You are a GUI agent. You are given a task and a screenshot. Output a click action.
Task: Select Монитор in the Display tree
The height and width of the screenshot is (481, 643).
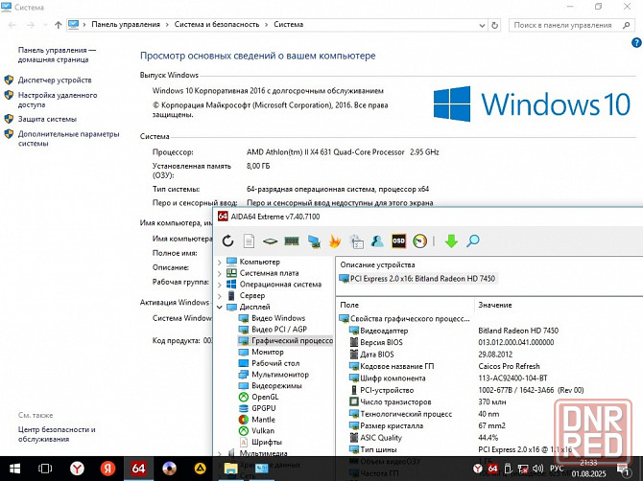[x=268, y=352]
